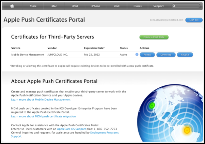The image size is (205, 144).
Task: Follow the MDM push certificate migration link
Action: [43, 116]
